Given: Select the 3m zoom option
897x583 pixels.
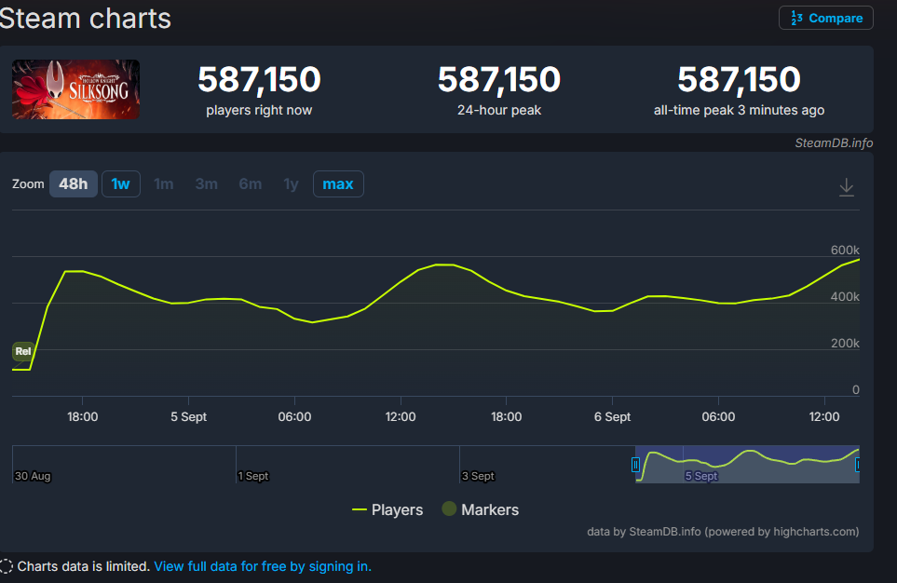Looking at the screenshot, I should (x=207, y=183).
